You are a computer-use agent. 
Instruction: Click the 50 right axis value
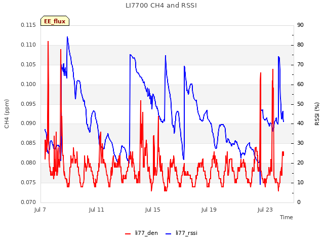pyautogui.click(x=300, y=104)
